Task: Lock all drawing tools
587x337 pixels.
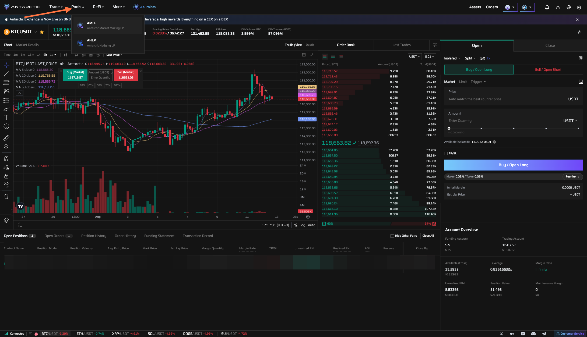Action: (6, 176)
